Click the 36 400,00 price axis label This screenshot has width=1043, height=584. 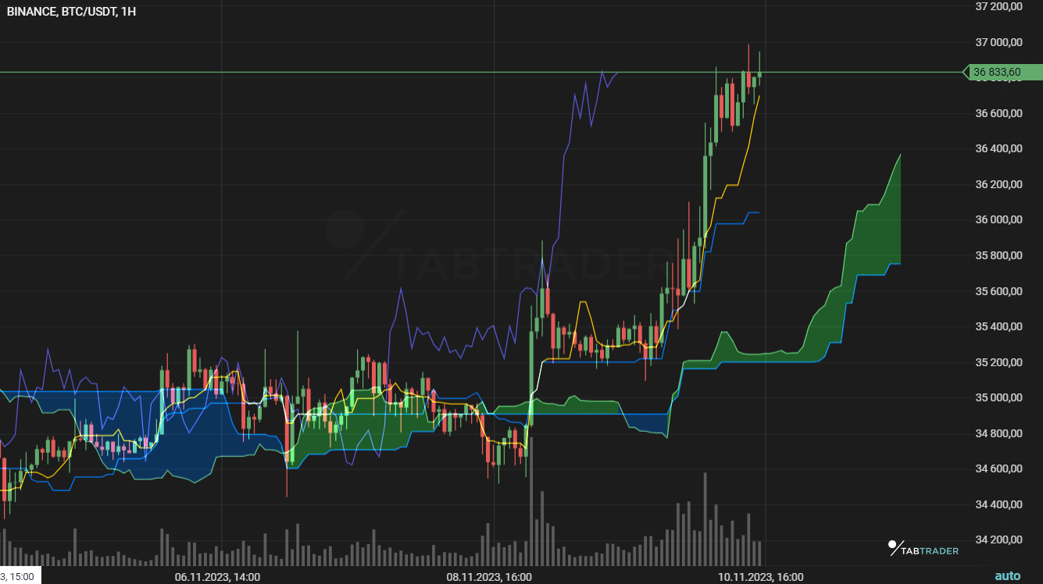999,148
